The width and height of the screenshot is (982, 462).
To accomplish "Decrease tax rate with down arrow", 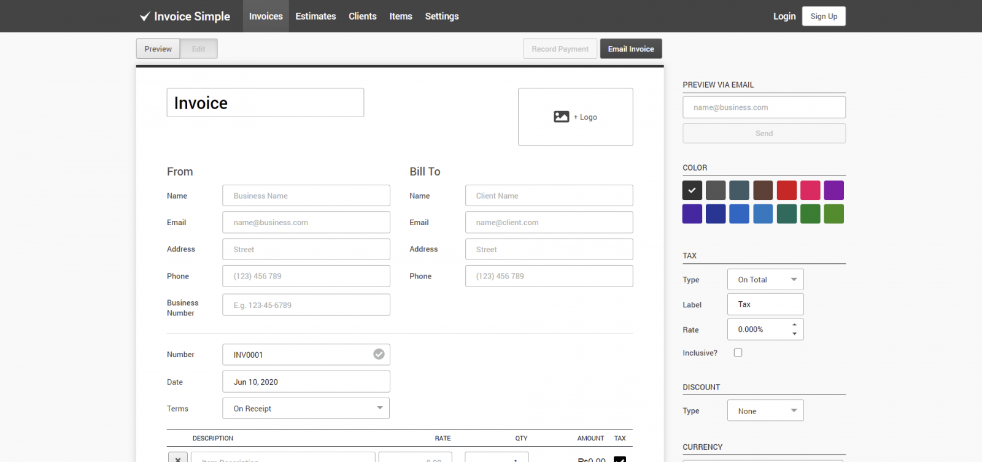I will (x=794, y=334).
